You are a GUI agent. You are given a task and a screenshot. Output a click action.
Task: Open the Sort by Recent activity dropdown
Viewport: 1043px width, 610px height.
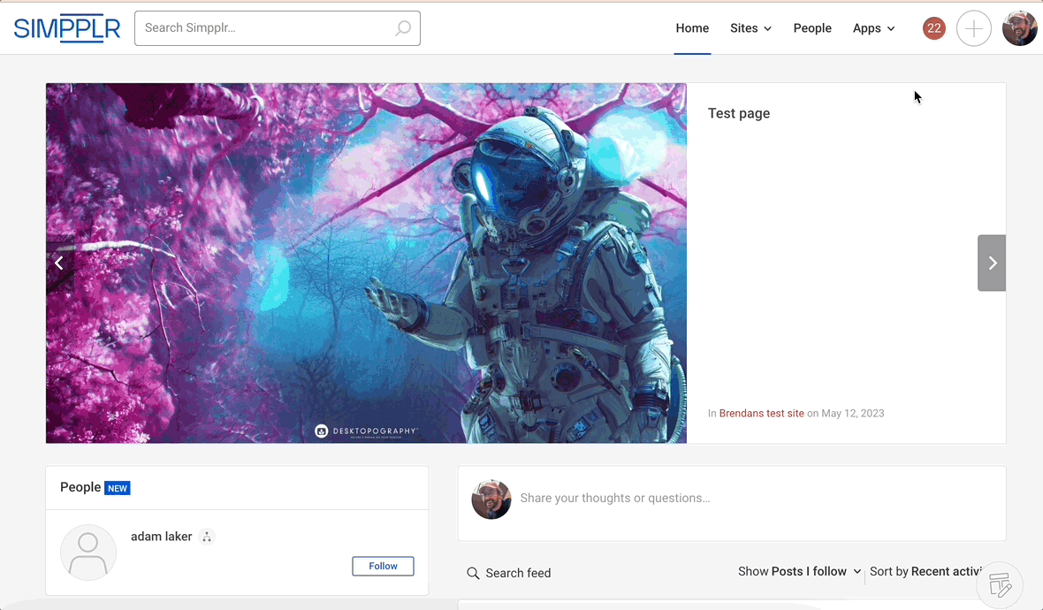[x=926, y=572]
